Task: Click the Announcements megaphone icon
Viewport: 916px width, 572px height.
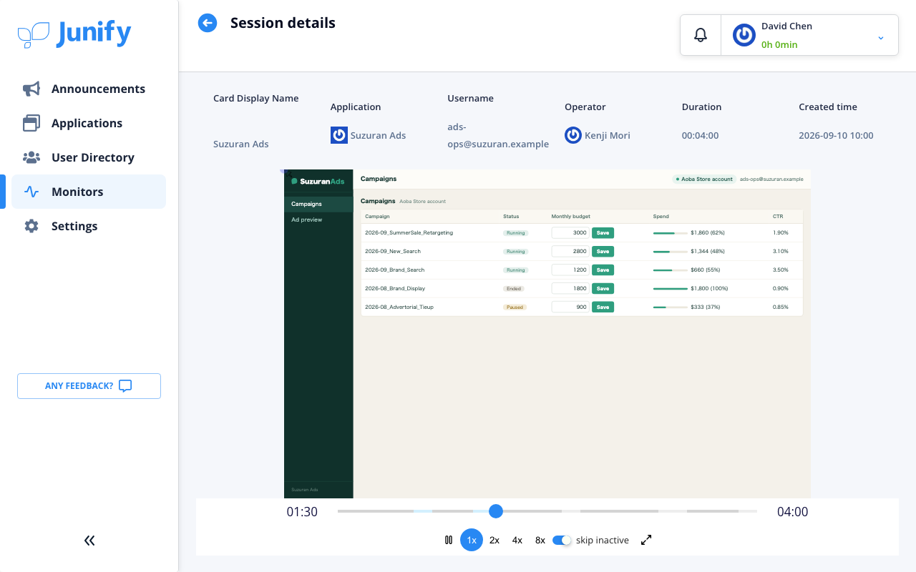Action: click(x=31, y=89)
